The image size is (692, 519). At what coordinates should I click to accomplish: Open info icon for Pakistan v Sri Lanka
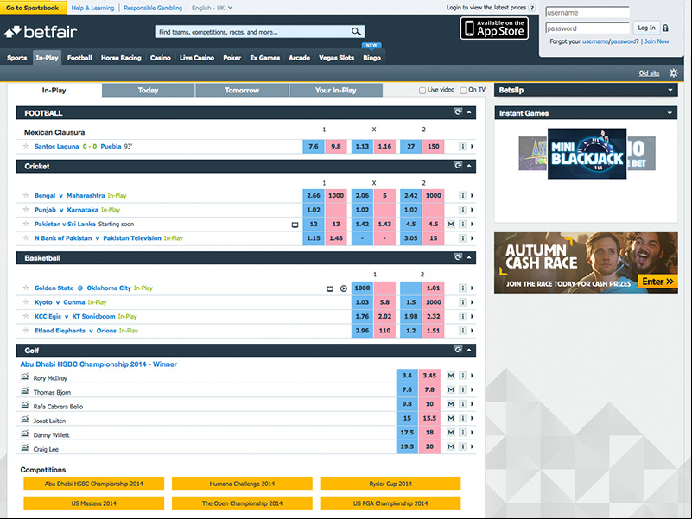click(462, 224)
